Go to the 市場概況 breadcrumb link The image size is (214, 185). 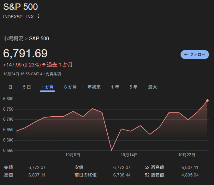[13, 39]
